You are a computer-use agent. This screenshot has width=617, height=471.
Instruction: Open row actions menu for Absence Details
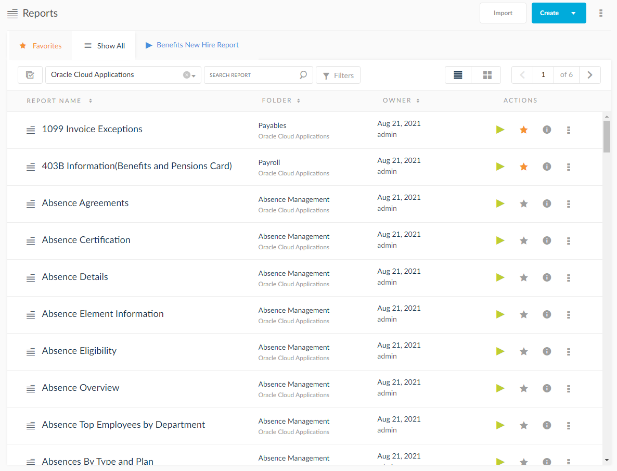point(568,277)
